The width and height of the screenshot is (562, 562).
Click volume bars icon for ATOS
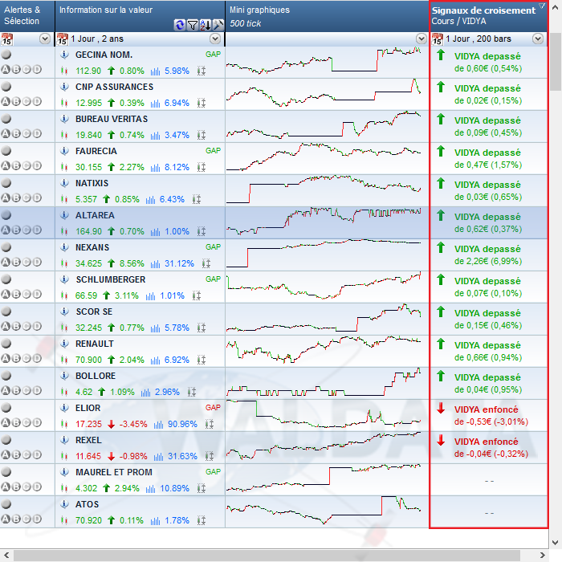(155, 521)
